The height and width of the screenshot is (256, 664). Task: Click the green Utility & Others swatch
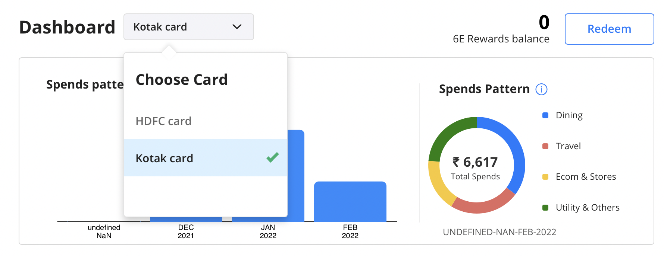click(545, 208)
